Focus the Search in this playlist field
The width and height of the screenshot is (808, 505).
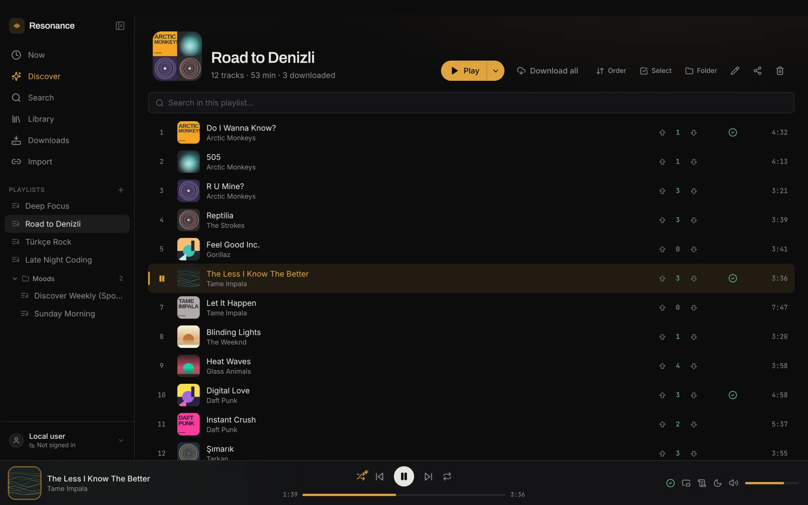point(471,103)
